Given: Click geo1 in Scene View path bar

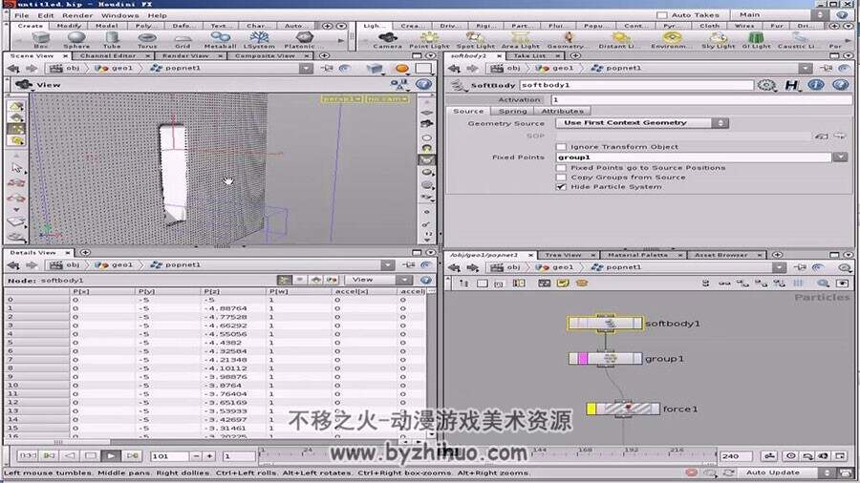Looking at the screenshot, I should [x=117, y=69].
